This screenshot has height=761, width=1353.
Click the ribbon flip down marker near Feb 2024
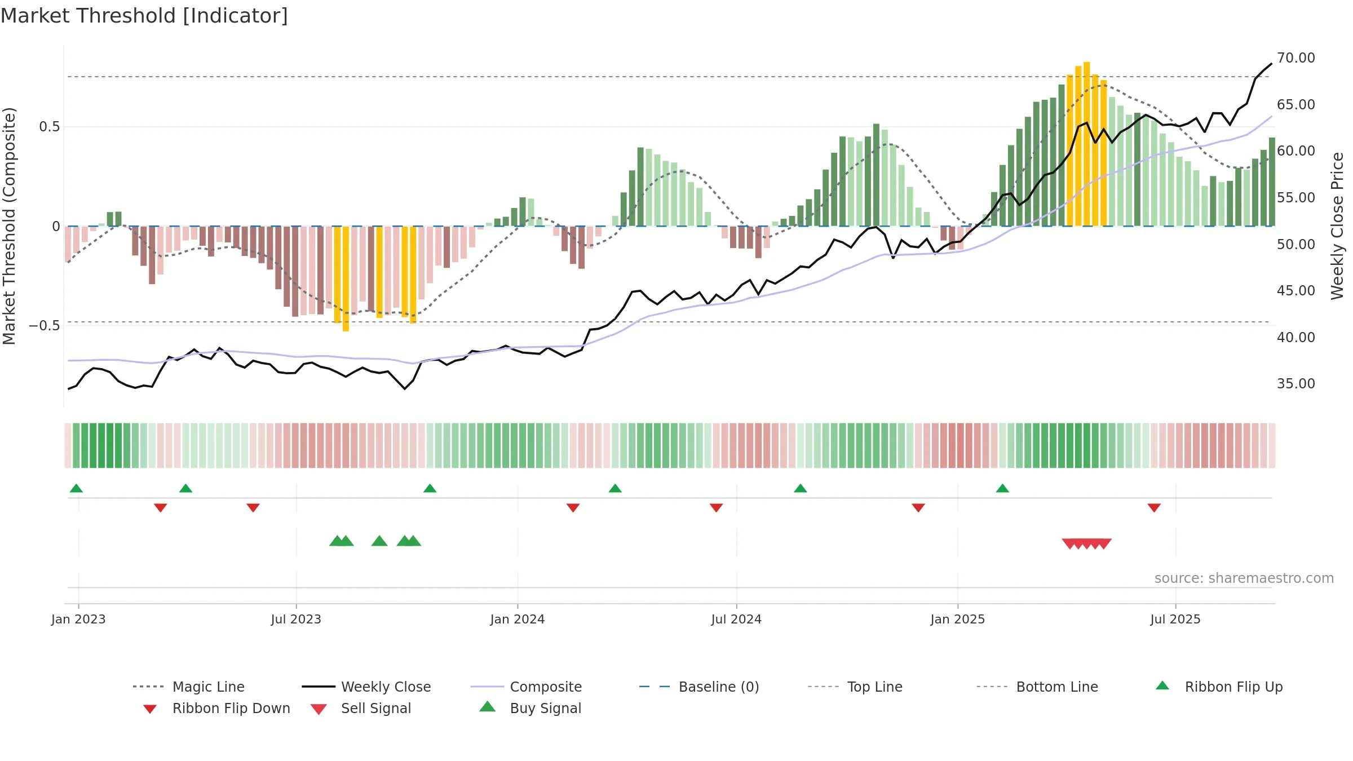click(x=573, y=508)
